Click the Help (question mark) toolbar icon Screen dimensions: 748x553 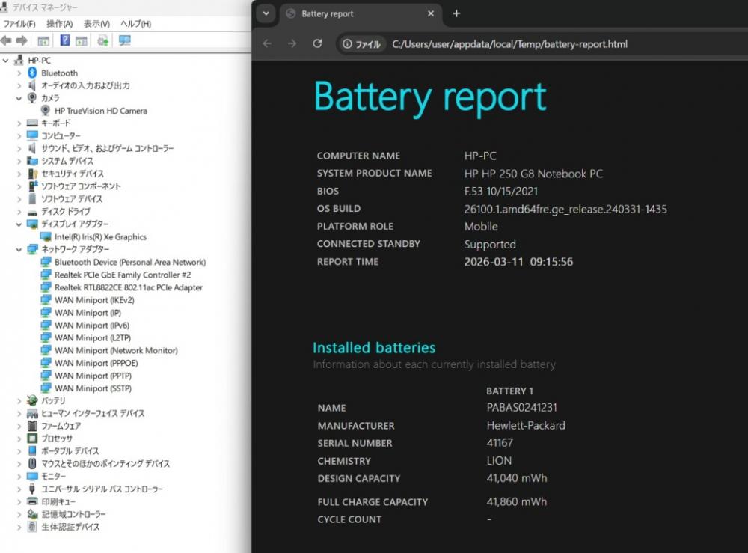(65, 40)
